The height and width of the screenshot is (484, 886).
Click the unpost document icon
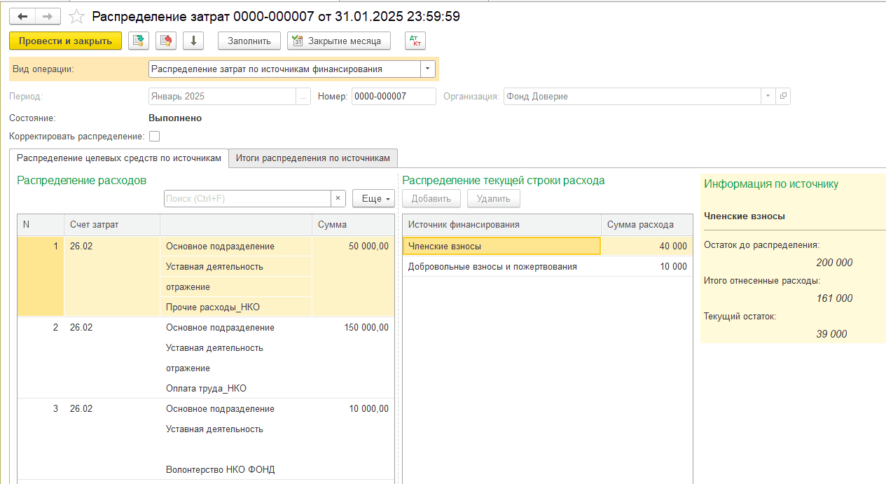coord(165,41)
